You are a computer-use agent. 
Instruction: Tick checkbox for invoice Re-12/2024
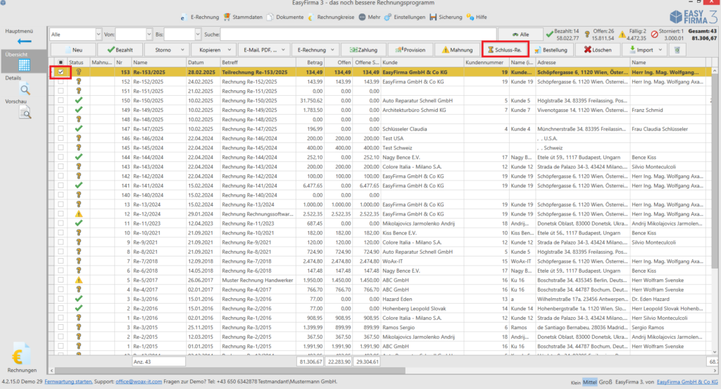pos(61,214)
